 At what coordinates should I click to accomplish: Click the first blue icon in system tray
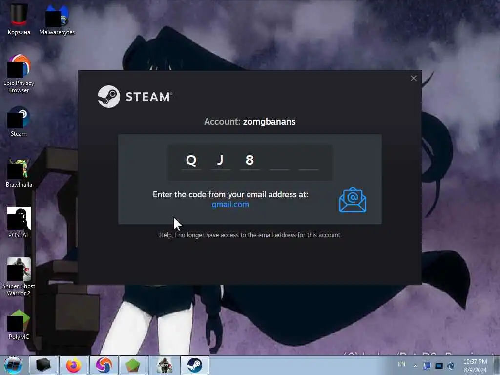tap(427, 366)
